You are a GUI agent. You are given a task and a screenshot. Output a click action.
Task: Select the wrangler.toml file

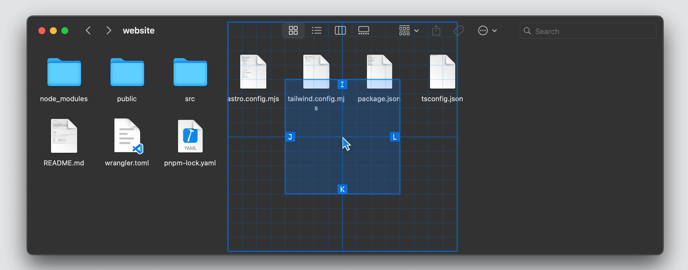pos(127,136)
